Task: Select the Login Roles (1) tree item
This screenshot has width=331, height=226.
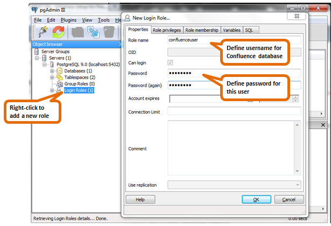Action: (79, 90)
